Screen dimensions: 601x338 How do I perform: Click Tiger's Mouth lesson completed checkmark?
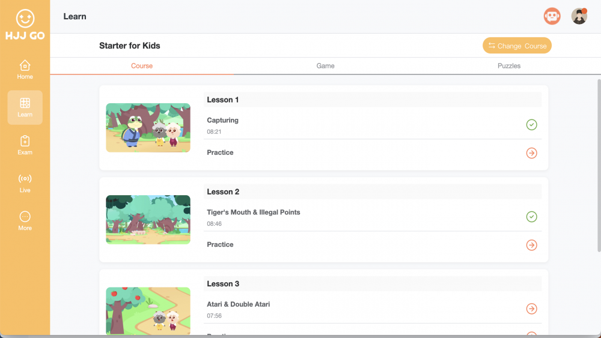(x=531, y=217)
